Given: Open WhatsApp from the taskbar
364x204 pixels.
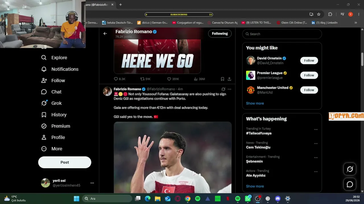Looking at the screenshot, I should point(248,199).
